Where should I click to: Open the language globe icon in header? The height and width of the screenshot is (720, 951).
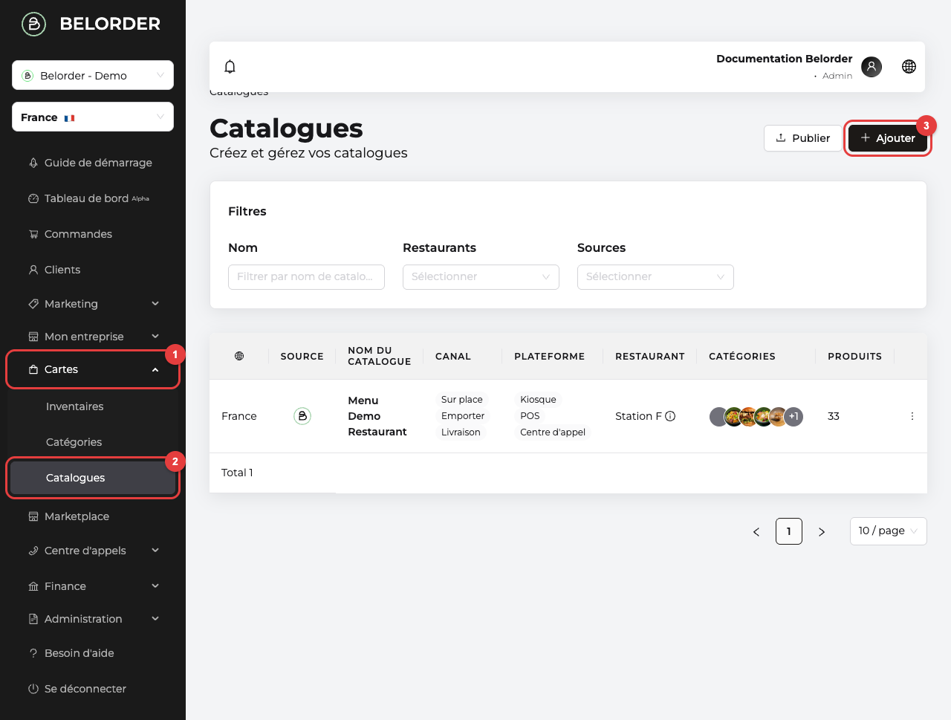(x=909, y=67)
